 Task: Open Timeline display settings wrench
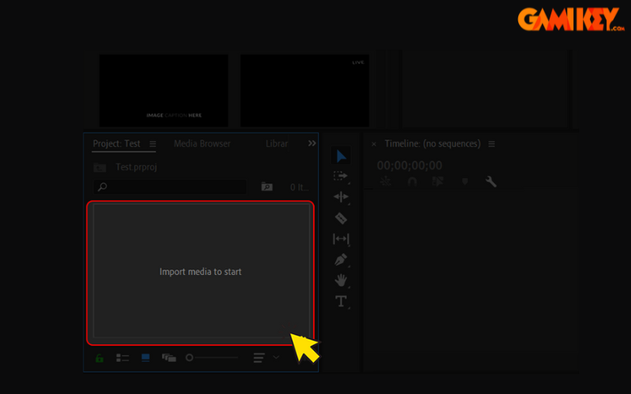click(491, 182)
